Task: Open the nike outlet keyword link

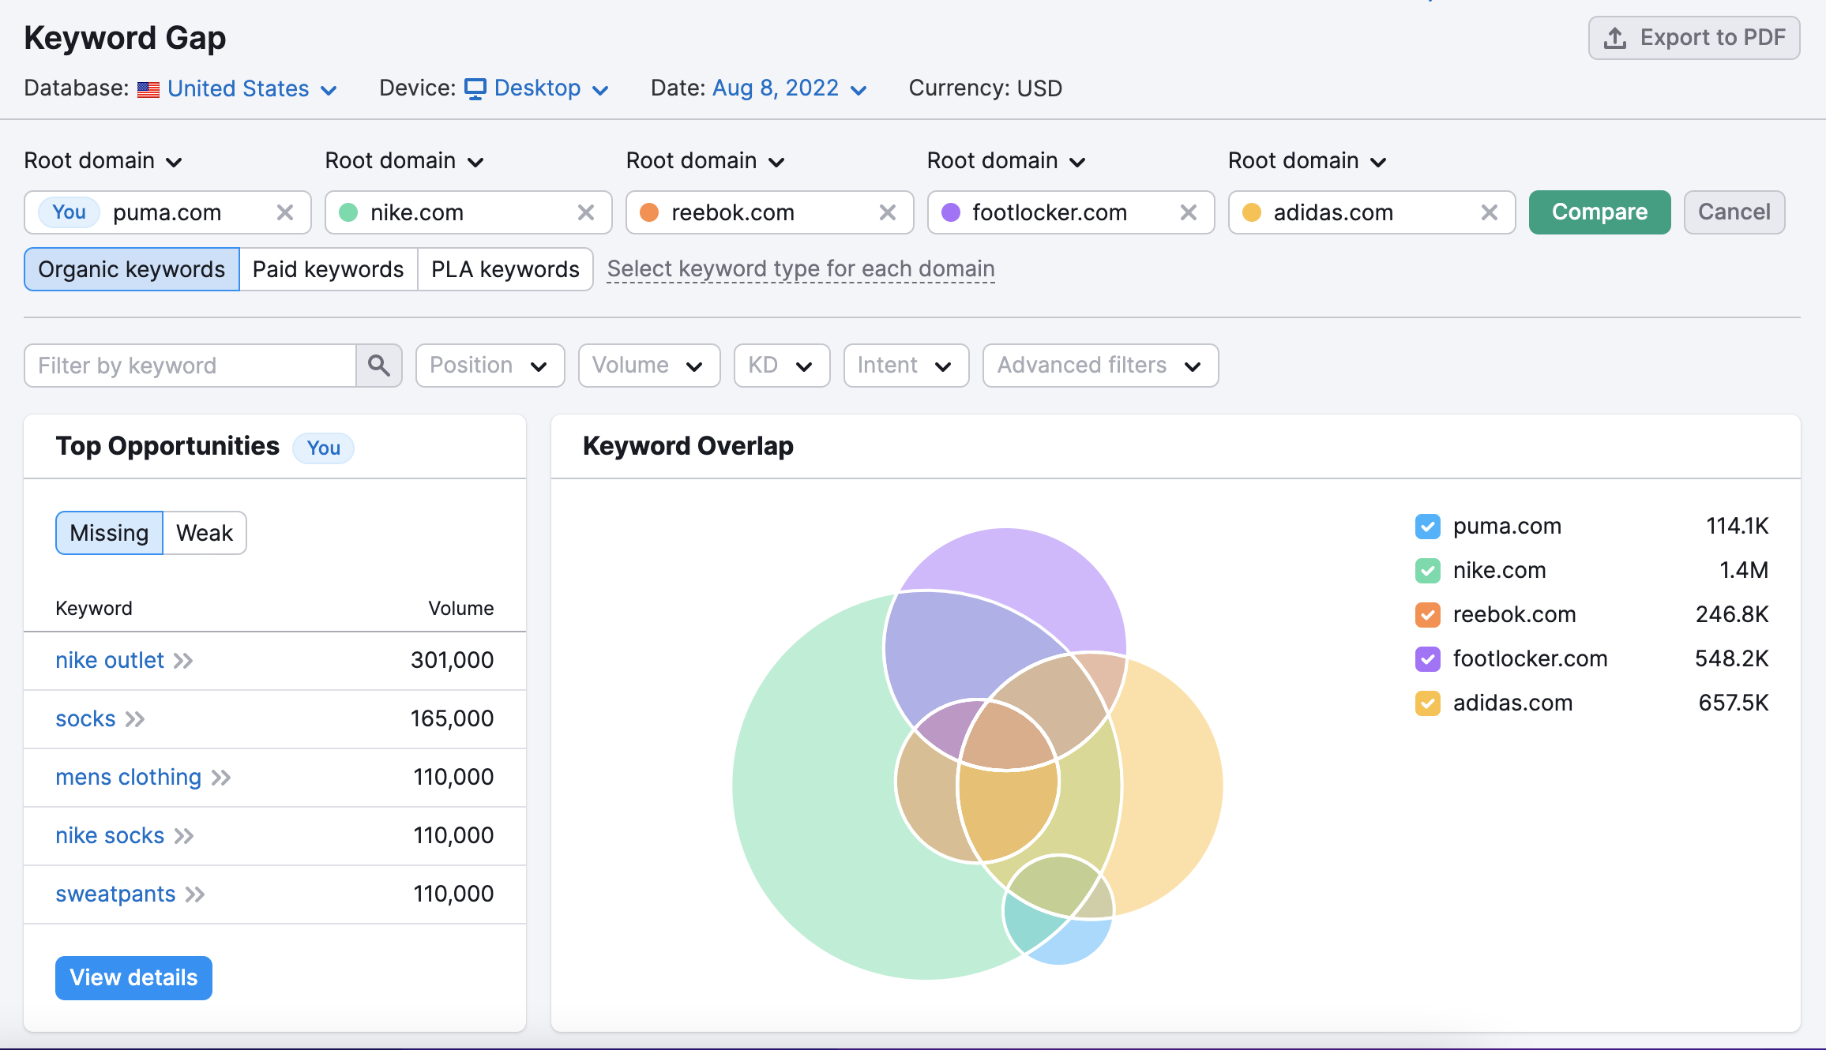Action: point(110,661)
